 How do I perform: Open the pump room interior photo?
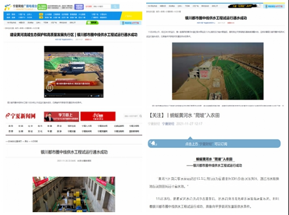74,195
